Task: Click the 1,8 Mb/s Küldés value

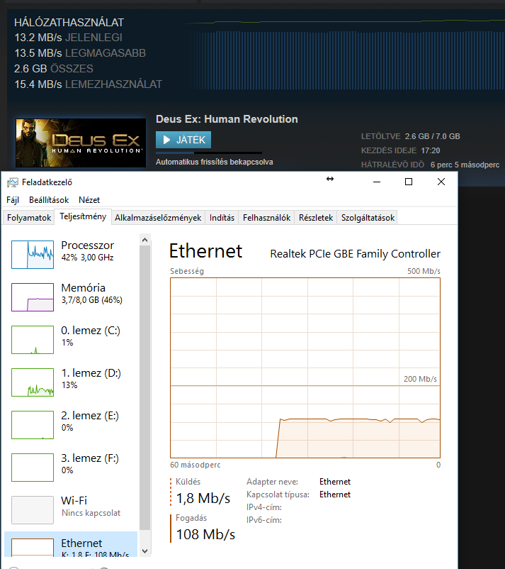Action: (203, 498)
